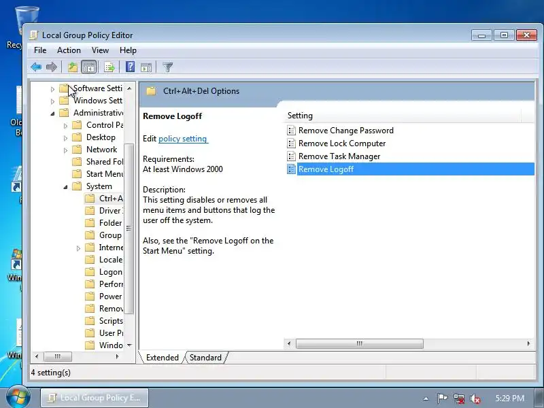Click the tree pane horizontal scroll-right arrow
The width and height of the screenshot is (544, 408).
117,356
